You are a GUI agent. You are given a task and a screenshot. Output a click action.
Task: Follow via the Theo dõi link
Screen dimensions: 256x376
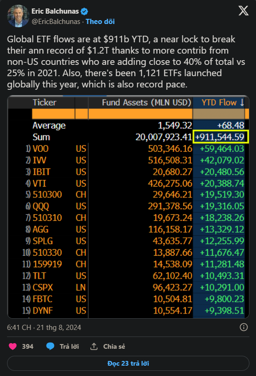point(100,22)
